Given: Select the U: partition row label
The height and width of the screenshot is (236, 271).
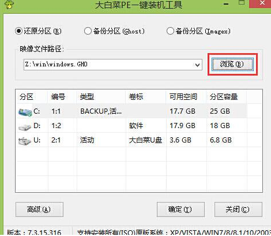Looking at the screenshot, I should [x=37, y=140].
